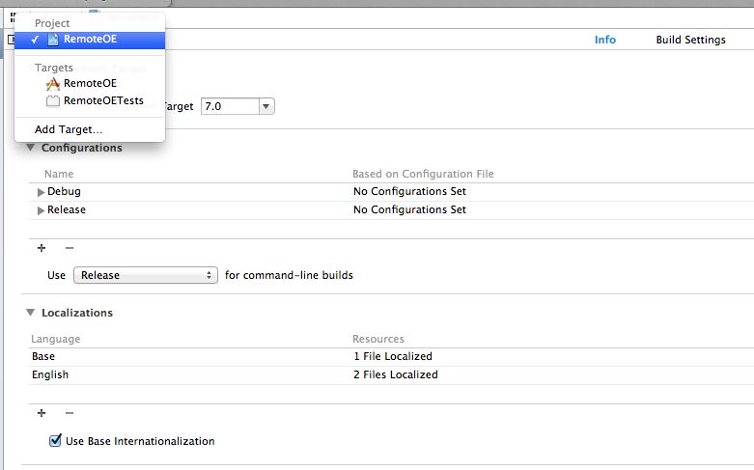Image resolution: width=754 pixels, height=470 pixels.
Task: Expand the Release configuration row
Action: click(41, 210)
